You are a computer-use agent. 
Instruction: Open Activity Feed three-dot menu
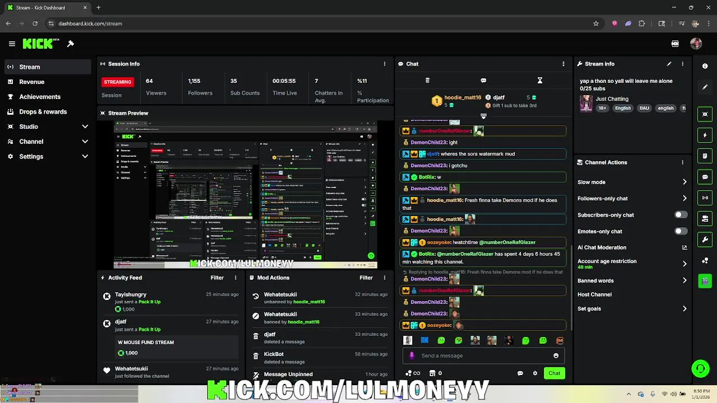pos(235,278)
